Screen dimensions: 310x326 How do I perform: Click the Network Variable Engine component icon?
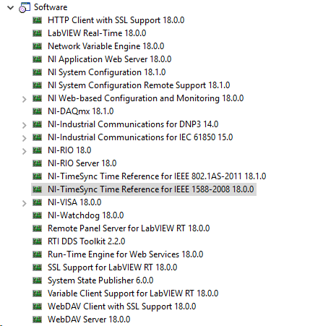(x=37, y=46)
